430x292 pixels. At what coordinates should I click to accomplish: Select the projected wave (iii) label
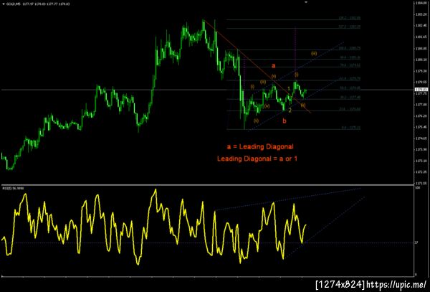[314, 53]
